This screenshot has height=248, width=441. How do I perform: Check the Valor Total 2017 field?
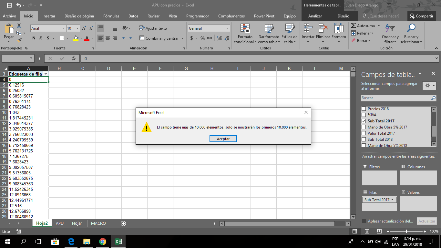tap(364, 133)
